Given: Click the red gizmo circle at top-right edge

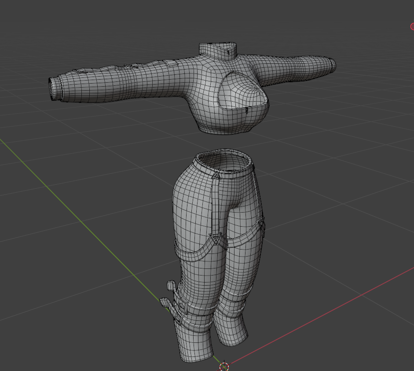Looking at the screenshot, I should click(412, 26).
